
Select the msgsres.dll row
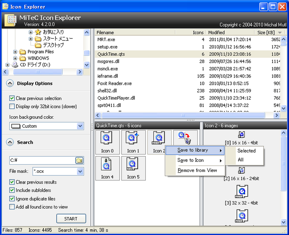(x=187, y=61)
